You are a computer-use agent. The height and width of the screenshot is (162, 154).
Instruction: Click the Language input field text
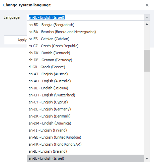pos(47,17)
